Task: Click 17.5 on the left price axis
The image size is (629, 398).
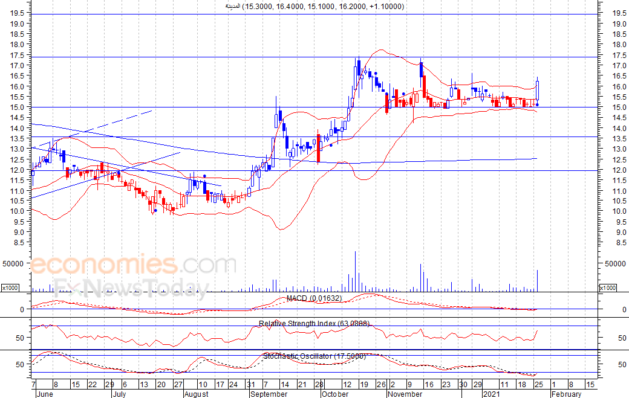Action: coord(18,55)
